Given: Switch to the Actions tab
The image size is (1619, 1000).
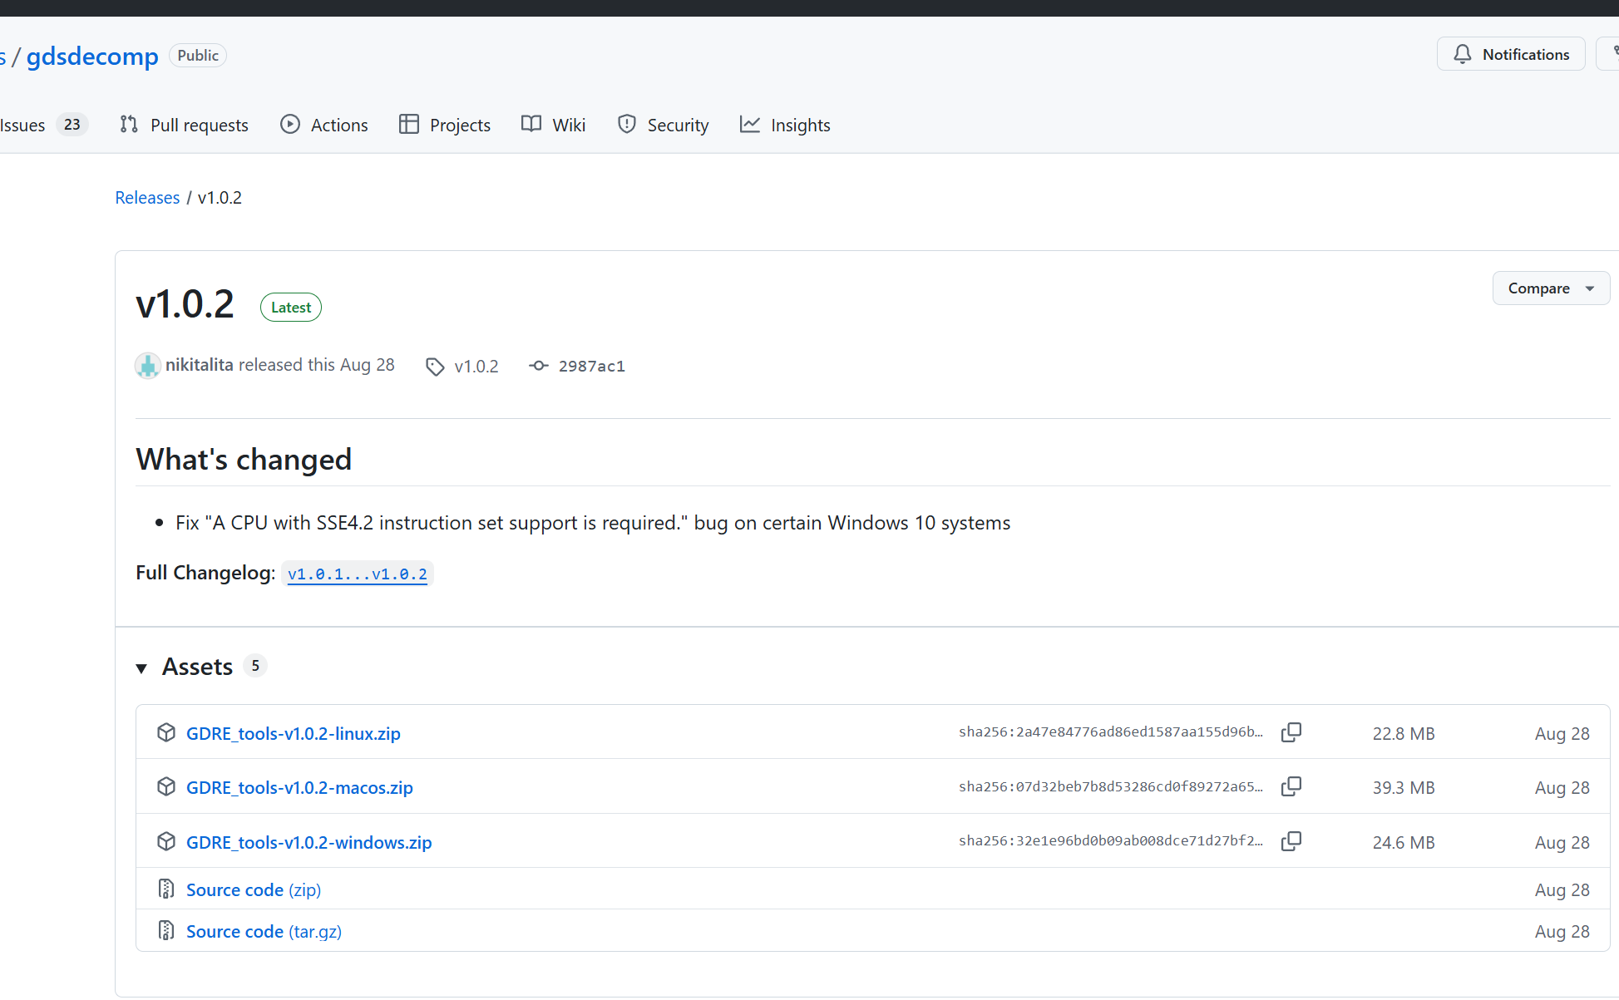Looking at the screenshot, I should (324, 125).
